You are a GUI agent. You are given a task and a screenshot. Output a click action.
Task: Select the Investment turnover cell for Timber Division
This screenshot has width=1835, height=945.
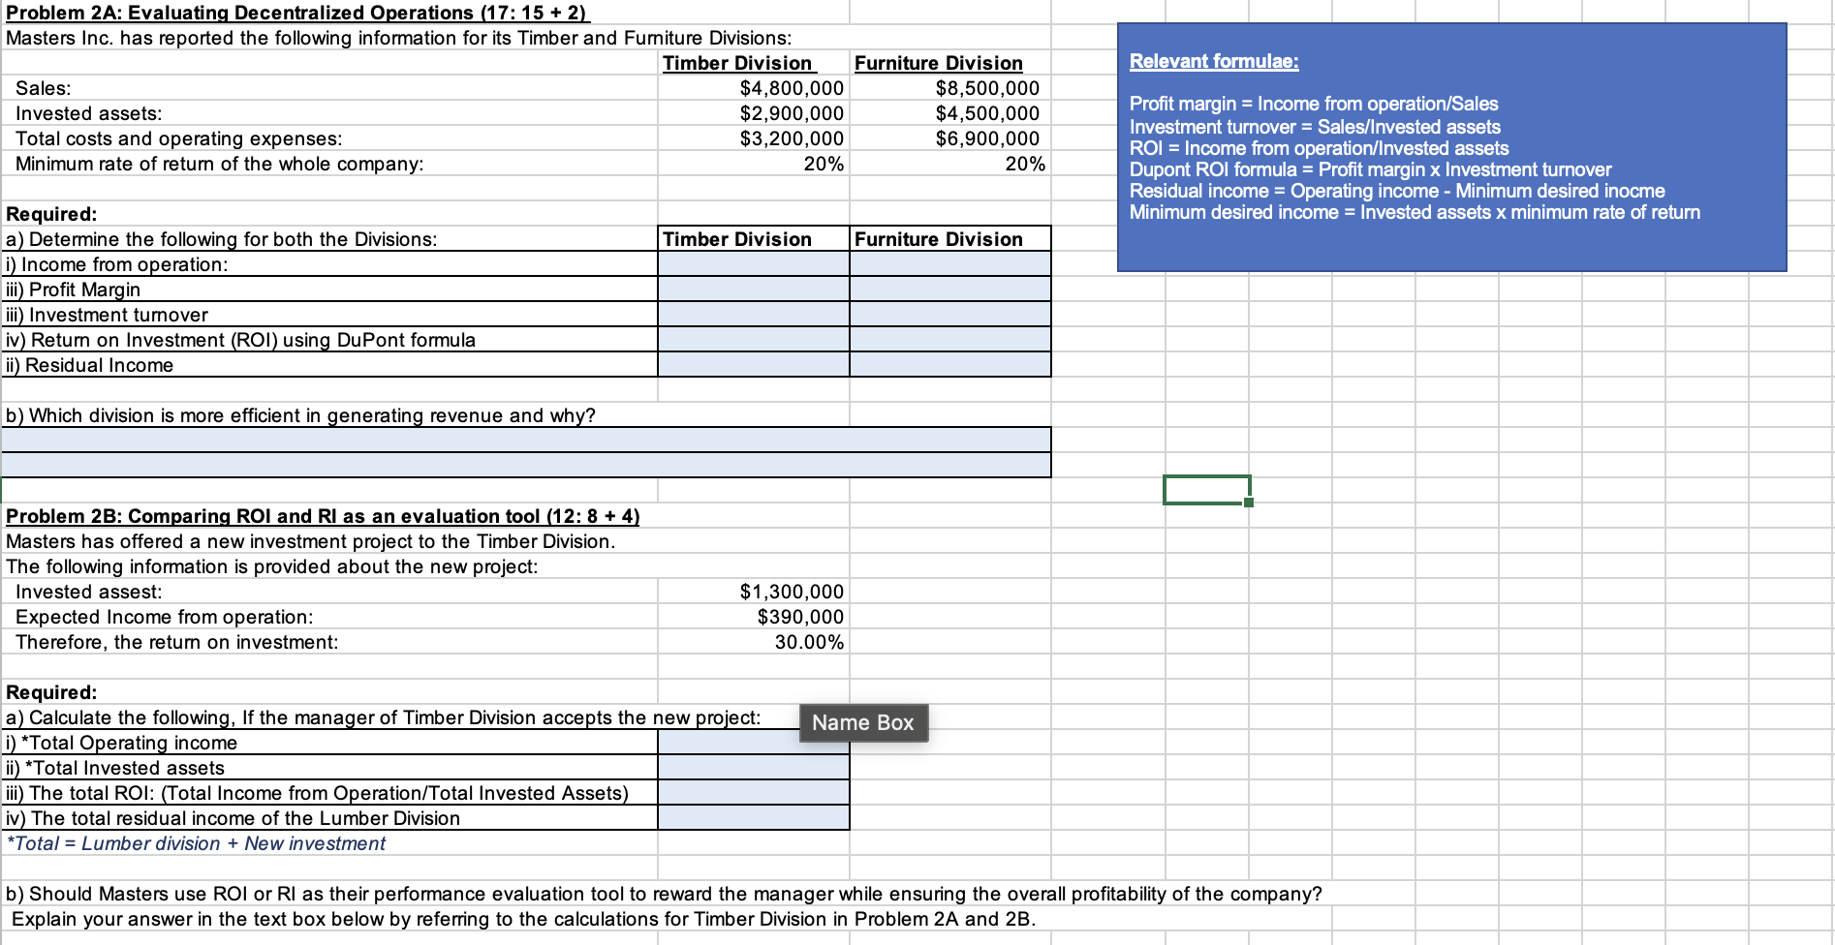(754, 314)
